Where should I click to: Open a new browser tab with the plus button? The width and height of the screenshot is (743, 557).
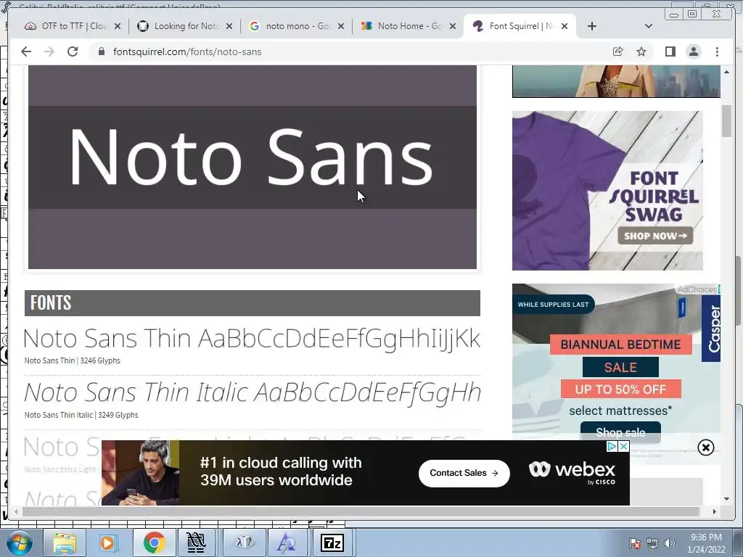(592, 26)
